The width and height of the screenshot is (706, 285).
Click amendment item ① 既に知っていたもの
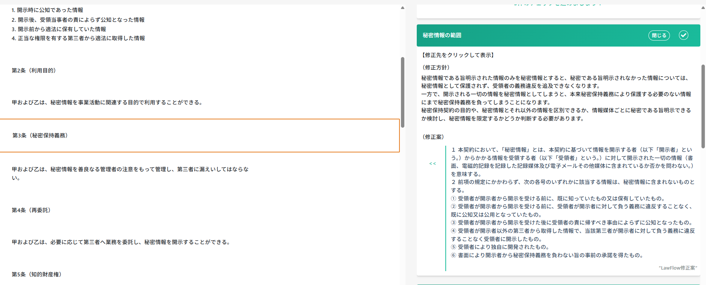559,199
